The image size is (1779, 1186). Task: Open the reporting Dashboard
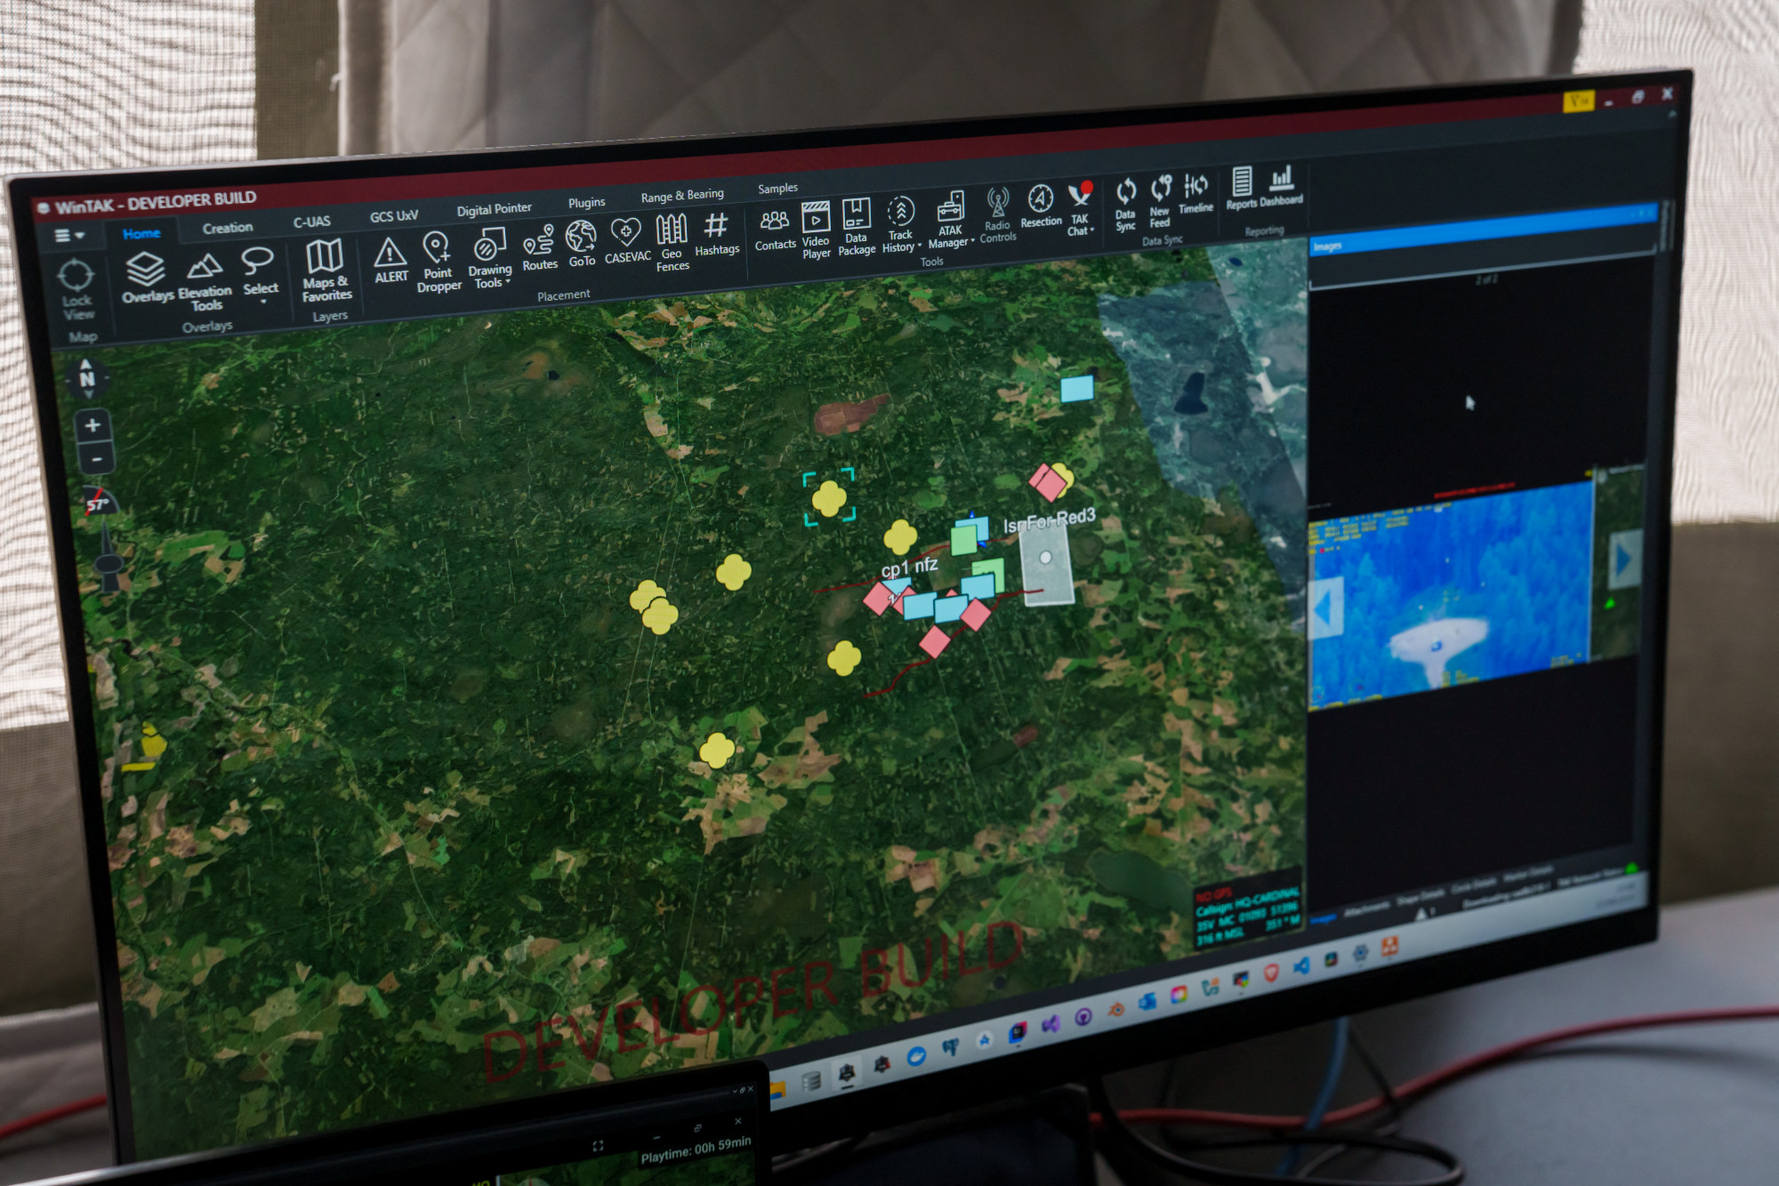[1282, 185]
